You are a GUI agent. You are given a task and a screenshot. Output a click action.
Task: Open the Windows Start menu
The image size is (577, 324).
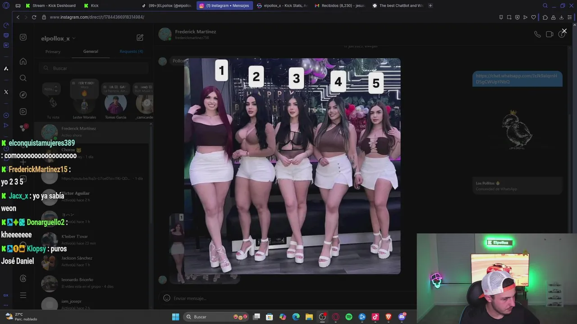tap(175, 317)
